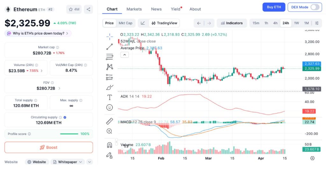Switch chart view to Mkt Cap
This screenshot has height=169, width=326.
tap(125, 23)
